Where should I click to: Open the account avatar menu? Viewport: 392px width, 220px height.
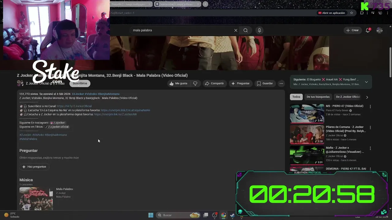pos(379,30)
